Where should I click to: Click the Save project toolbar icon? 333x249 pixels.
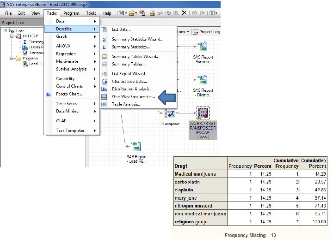tap(142, 13)
